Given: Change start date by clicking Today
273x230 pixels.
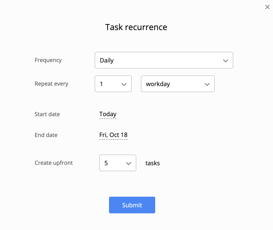Looking at the screenshot, I should (x=108, y=114).
